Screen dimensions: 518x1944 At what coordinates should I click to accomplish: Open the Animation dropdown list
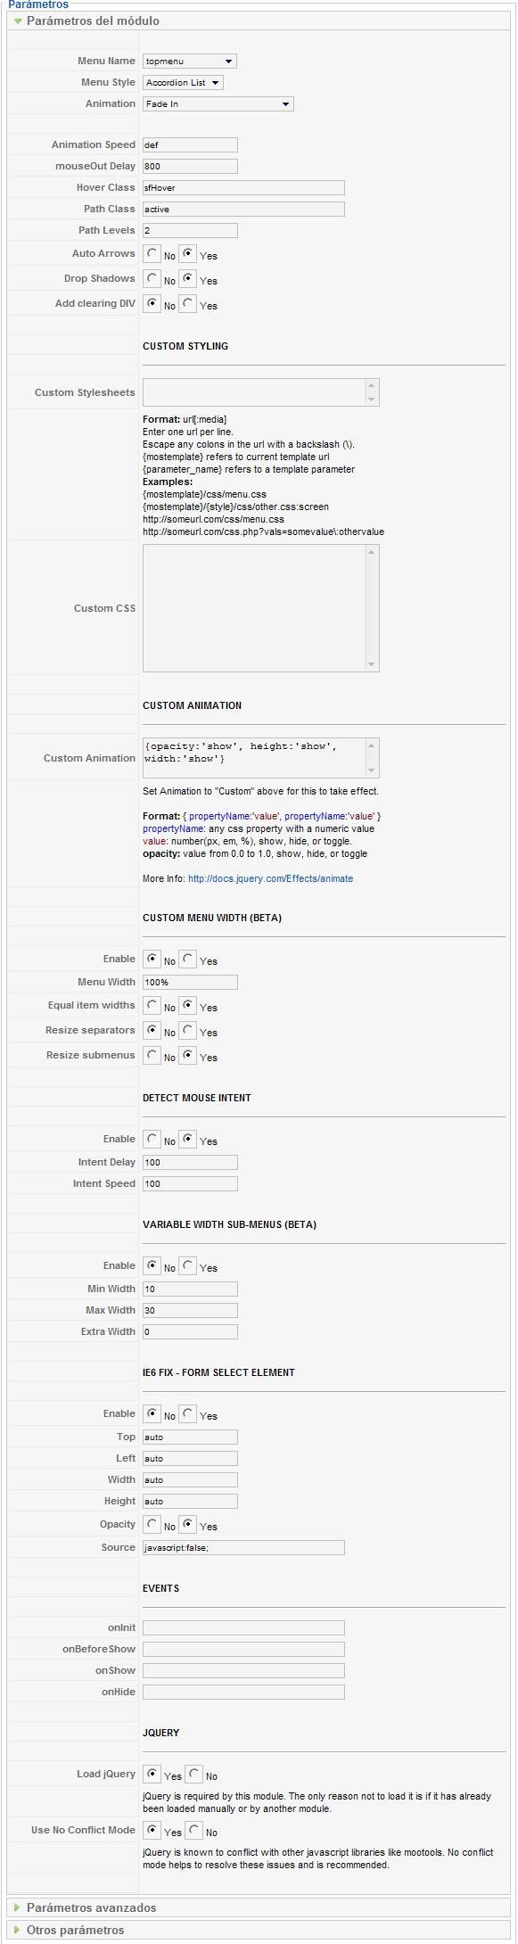218,104
